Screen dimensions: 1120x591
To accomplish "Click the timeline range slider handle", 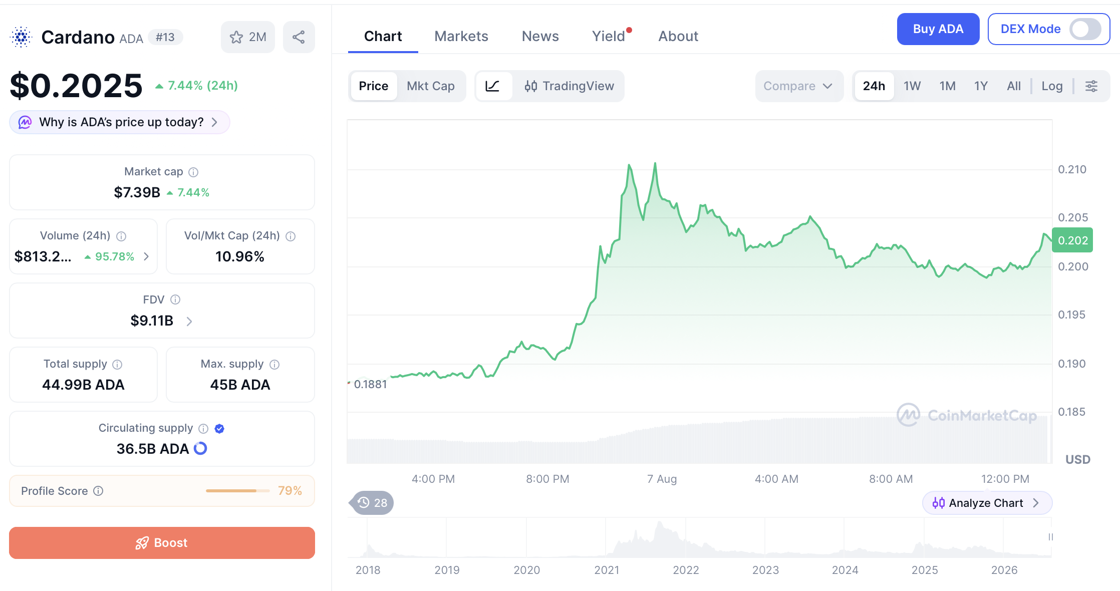I will tap(1051, 537).
